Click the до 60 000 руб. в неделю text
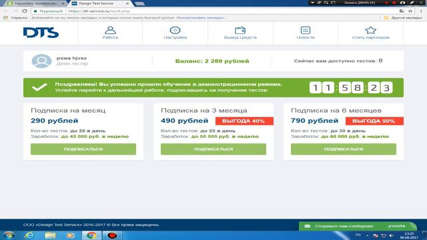 (x=355, y=136)
